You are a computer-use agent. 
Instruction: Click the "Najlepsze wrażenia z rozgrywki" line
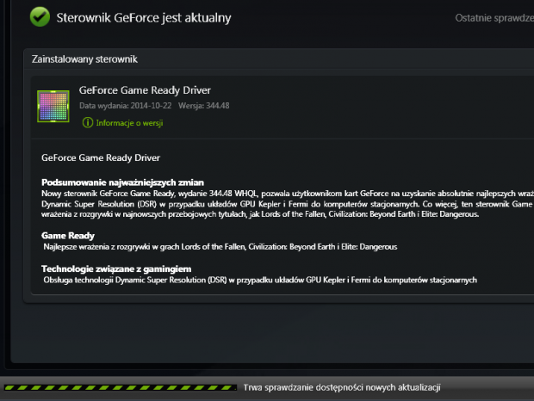coord(220,247)
